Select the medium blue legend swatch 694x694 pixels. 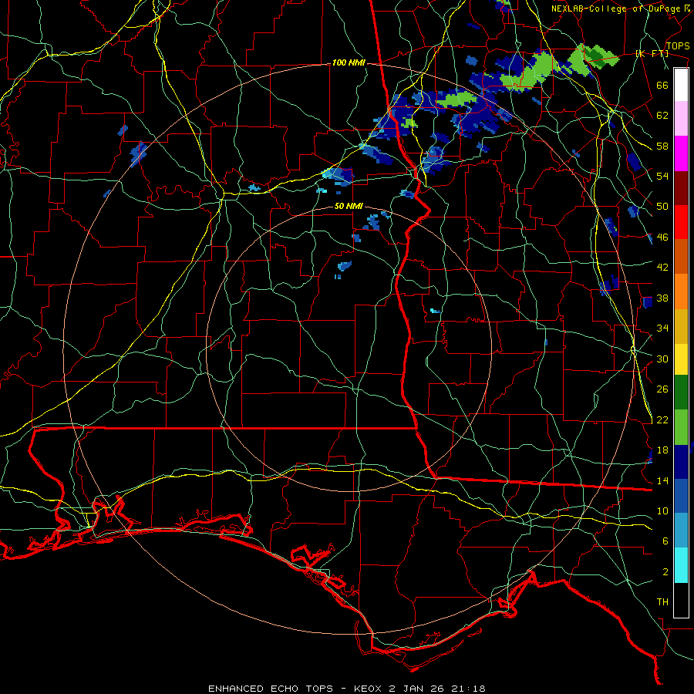tap(681, 496)
